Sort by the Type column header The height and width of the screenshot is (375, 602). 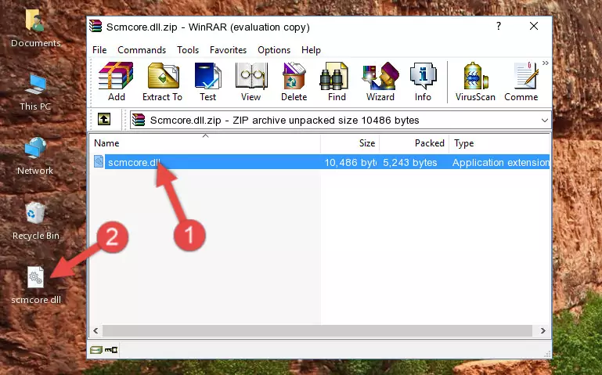[499, 143]
